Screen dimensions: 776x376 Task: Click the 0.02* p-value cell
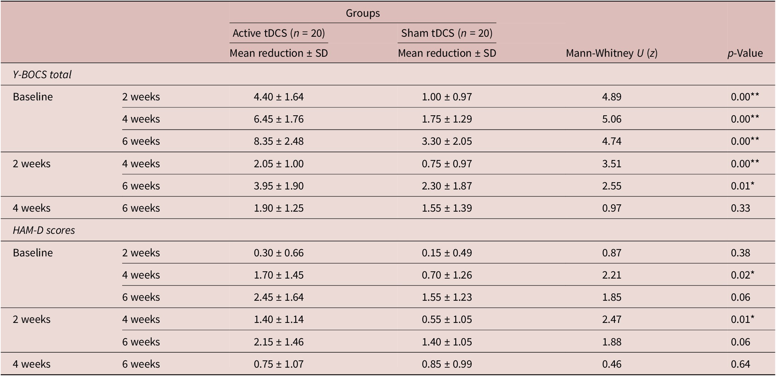742,275
